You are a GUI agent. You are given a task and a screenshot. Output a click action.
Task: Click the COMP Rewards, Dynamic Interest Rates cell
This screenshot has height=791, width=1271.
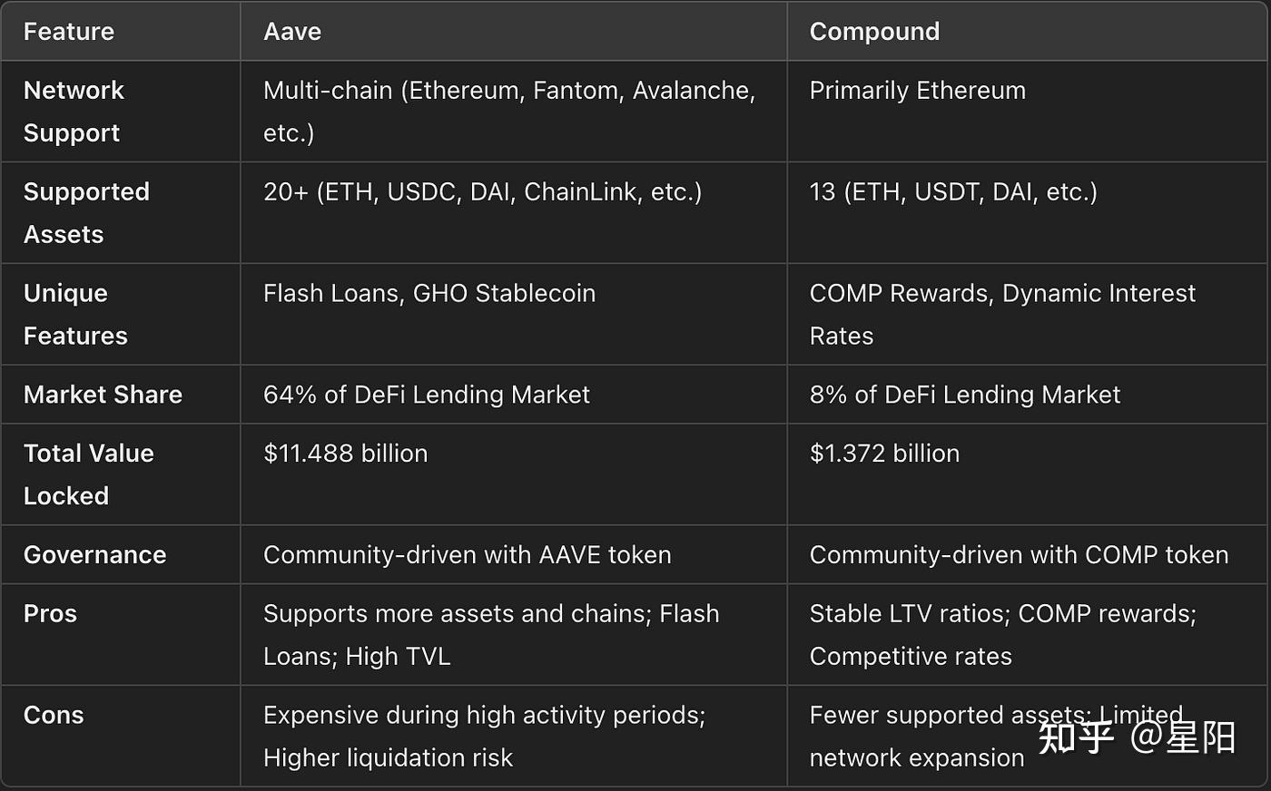(x=1002, y=314)
